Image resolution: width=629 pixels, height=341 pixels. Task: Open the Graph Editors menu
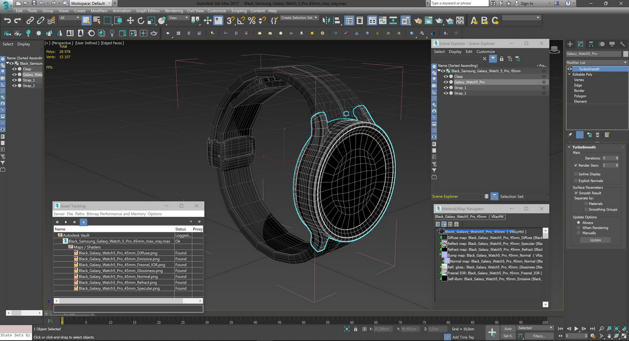pyautogui.click(x=148, y=11)
